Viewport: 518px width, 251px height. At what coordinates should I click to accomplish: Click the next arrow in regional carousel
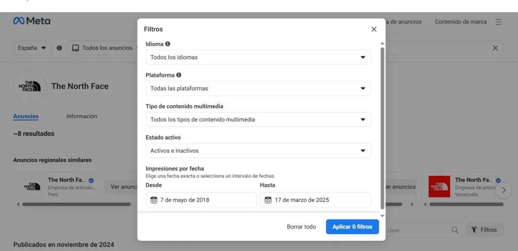point(503,190)
